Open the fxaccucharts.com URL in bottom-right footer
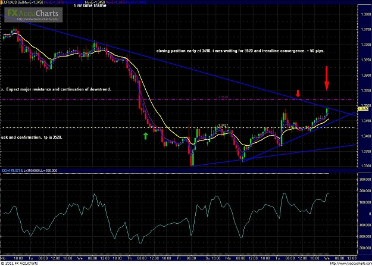 coord(350,264)
